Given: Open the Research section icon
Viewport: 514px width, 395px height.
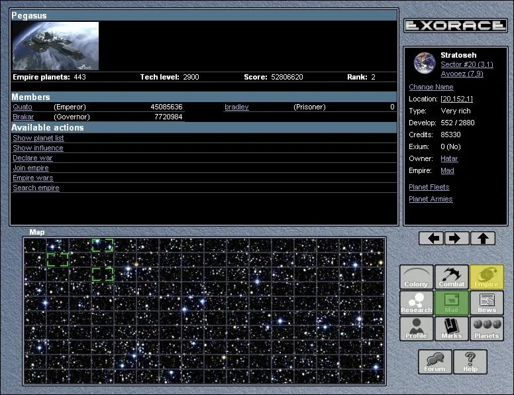Looking at the screenshot, I should coord(417,303).
